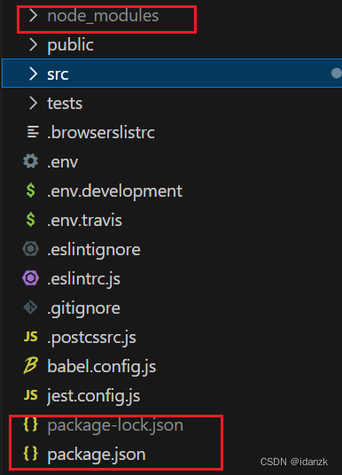Expand the public folder chevron

[33, 44]
